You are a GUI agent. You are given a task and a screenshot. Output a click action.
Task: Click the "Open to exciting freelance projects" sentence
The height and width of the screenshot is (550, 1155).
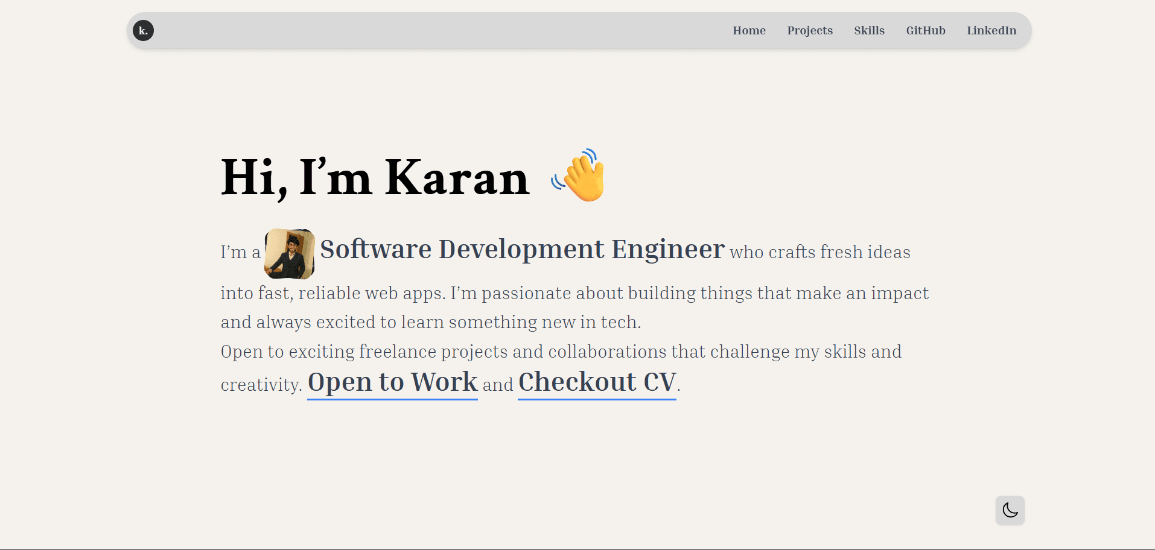click(561, 352)
